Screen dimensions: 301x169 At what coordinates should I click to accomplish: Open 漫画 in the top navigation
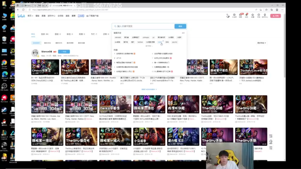pos(67,16)
